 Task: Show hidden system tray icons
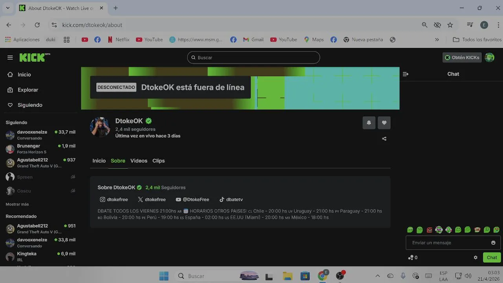[x=378, y=276]
